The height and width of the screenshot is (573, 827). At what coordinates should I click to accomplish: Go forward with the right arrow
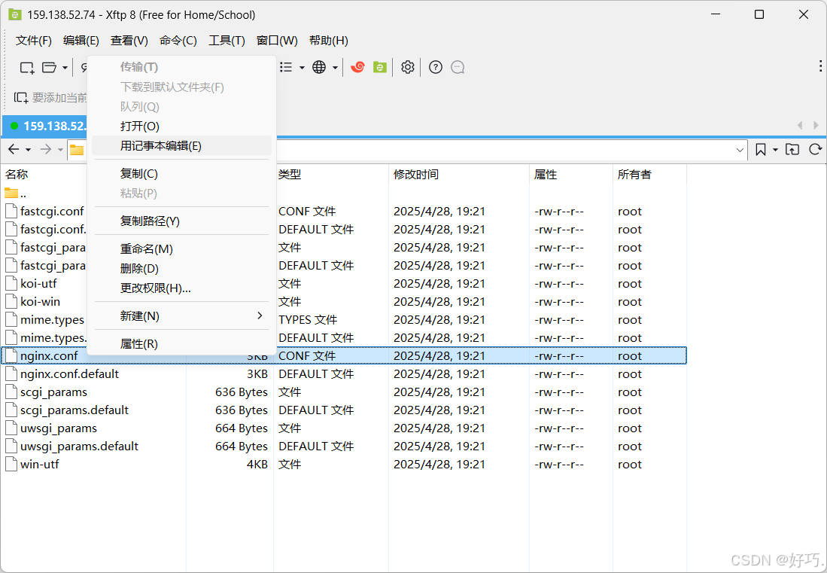point(46,149)
